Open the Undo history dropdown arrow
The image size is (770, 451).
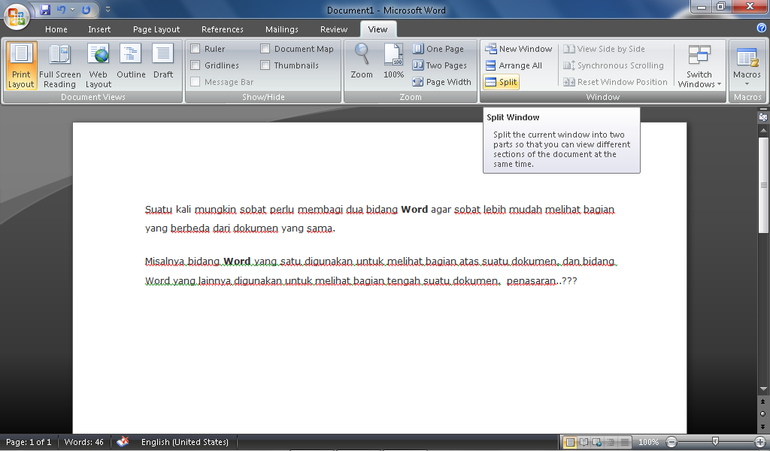pos(73,10)
